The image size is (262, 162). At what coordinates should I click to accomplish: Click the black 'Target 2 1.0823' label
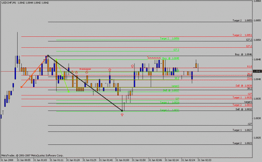click(242, 143)
